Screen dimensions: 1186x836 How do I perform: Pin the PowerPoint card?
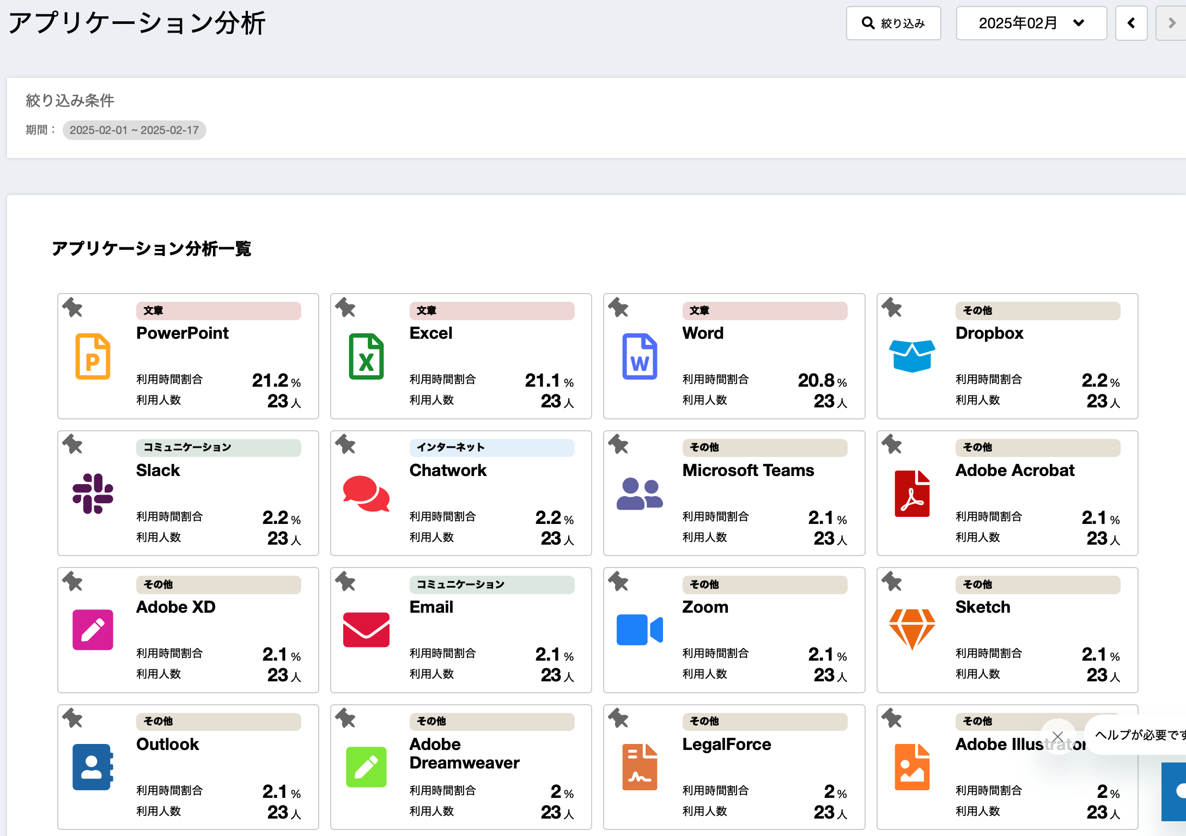point(72,308)
